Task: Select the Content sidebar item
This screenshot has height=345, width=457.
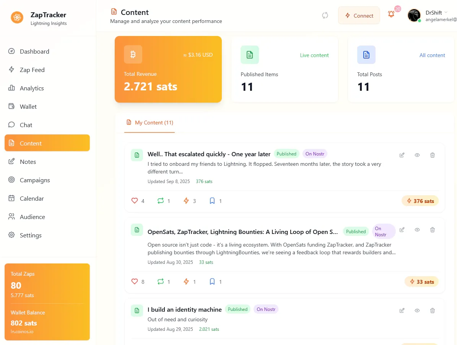Action: pyautogui.click(x=47, y=143)
